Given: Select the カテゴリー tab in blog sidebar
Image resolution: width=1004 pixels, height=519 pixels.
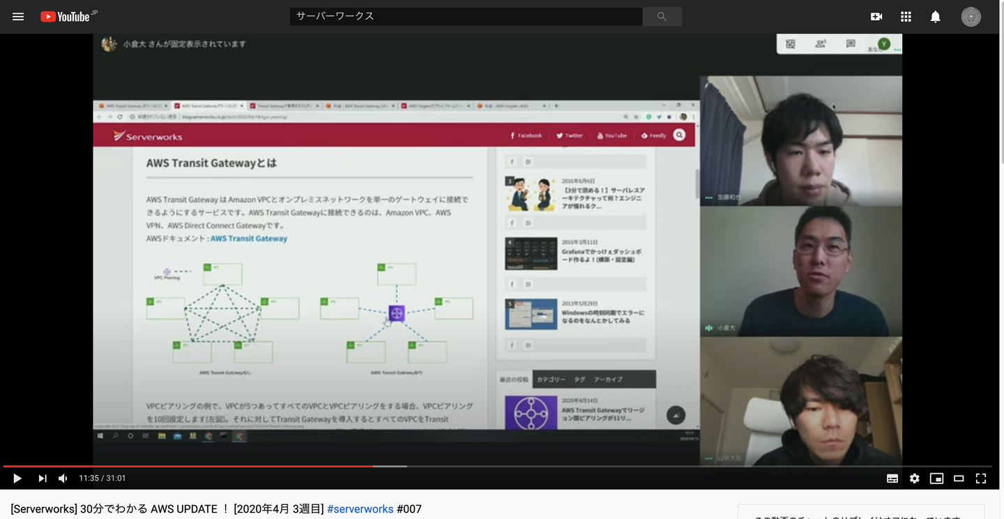Looking at the screenshot, I should coord(551,379).
